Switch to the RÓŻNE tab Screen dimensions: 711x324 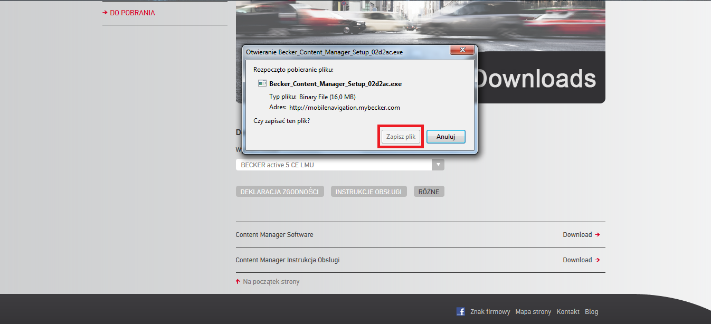pyautogui.click(x=429, y=192)
